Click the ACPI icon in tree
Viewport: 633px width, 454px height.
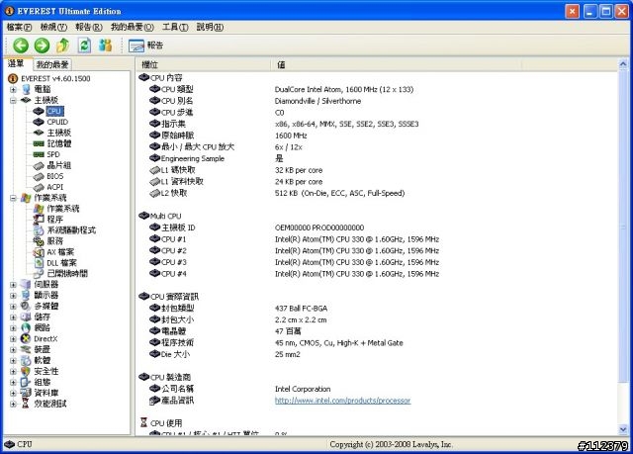[39, 187]
